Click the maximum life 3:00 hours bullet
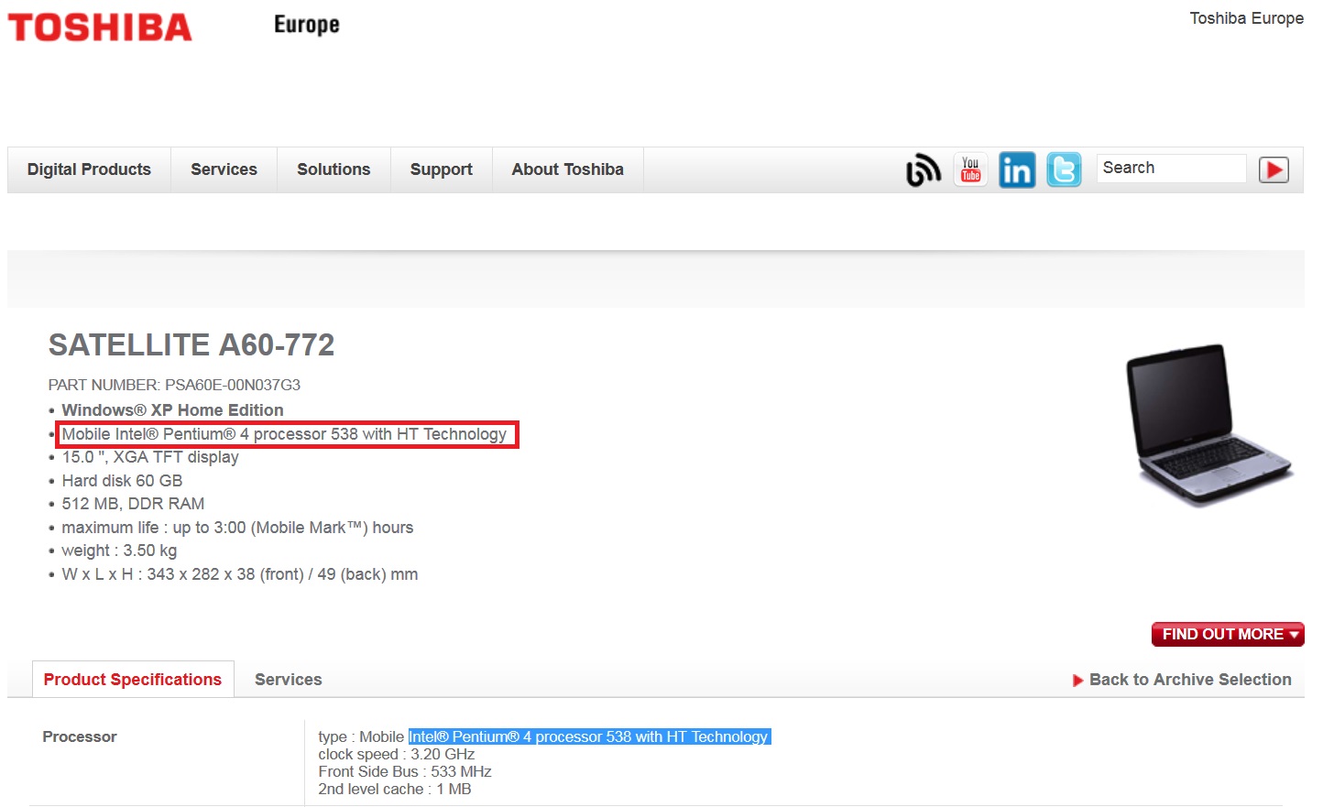 [237, 528]
